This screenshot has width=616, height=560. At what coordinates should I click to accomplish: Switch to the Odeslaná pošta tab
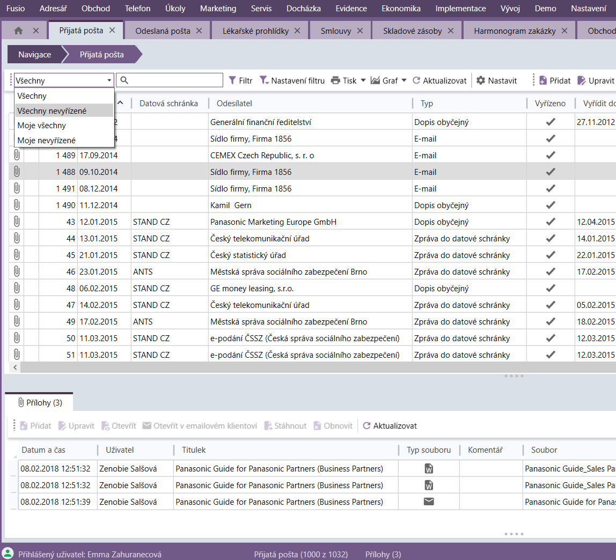[x=163, y=31]
